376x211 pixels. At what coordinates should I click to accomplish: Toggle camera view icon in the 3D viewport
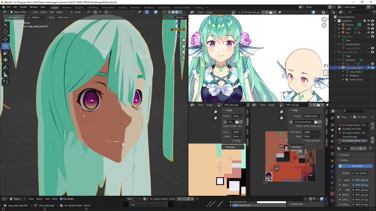(x=184, y=52)
